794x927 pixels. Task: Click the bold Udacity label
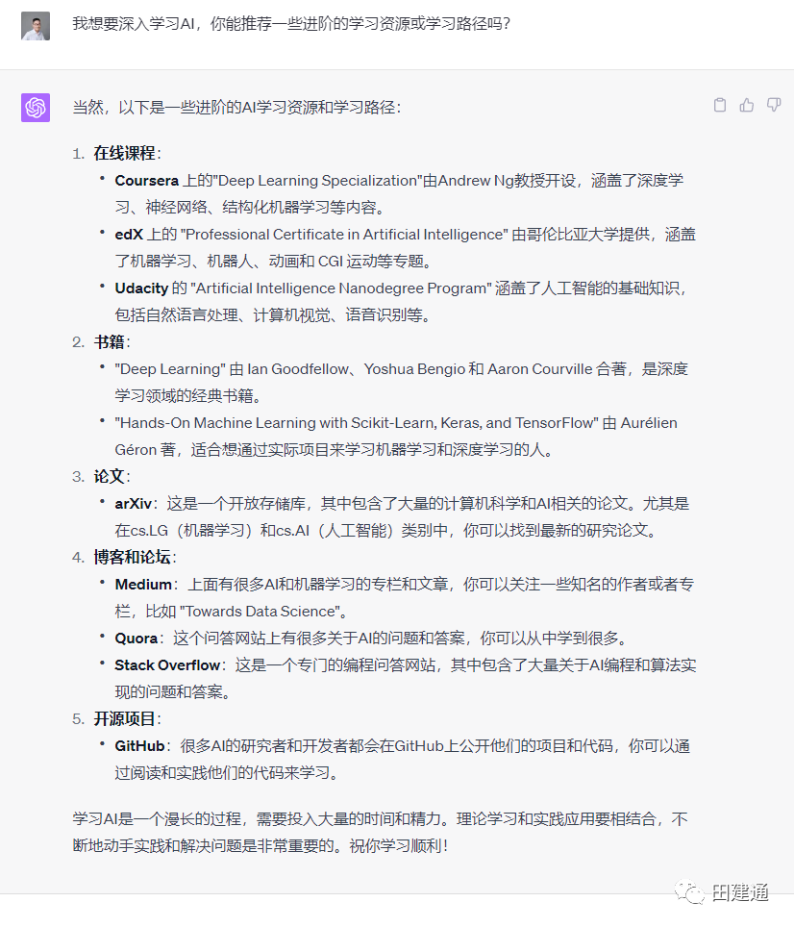(141, 288)
